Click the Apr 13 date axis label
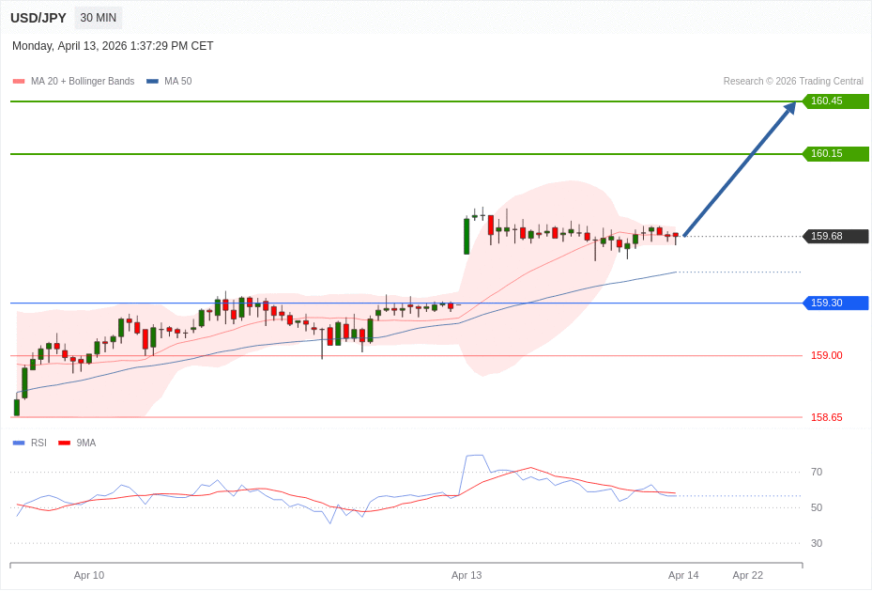The height and width of the screenshot is (591, 872). pos(467,575)
